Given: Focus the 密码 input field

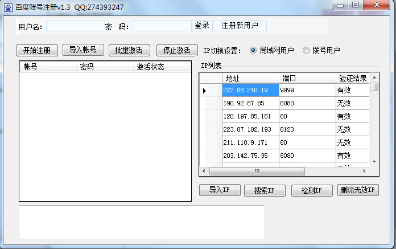Looking at the screenshot, I should coord(162,26).
